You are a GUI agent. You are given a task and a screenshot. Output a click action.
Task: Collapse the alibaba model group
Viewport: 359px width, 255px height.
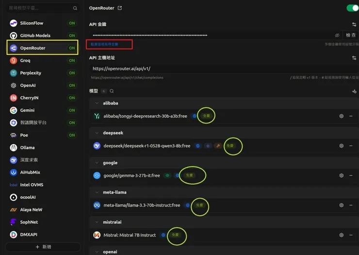(x=97, y=103)
